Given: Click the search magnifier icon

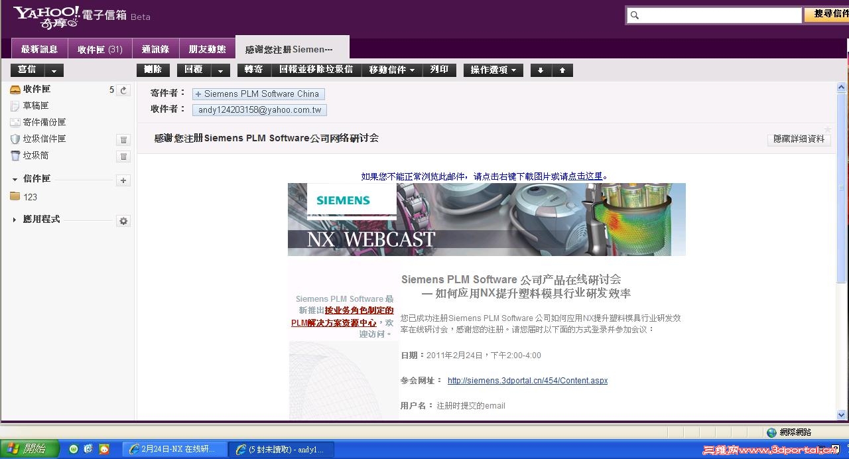Looking at the screenshot, I should [634, 15].
